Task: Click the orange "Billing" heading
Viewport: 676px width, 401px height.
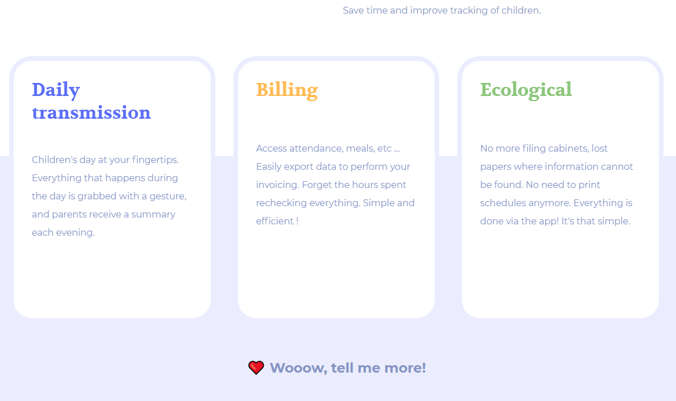Action: 287,90
